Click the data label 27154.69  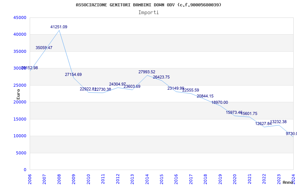[73, 75]
